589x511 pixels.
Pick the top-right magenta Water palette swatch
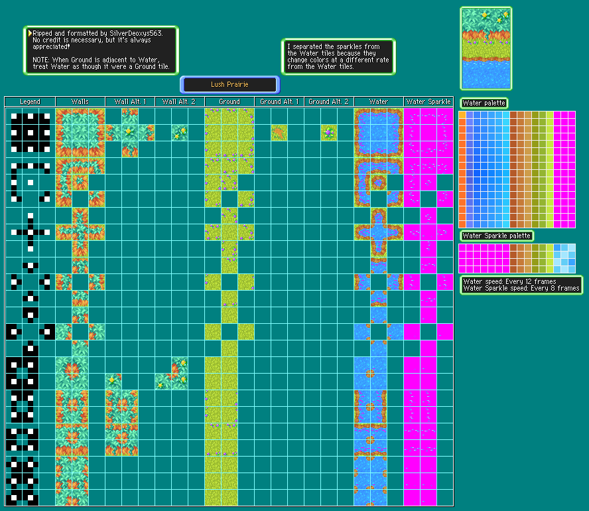click(x=572, y=115)
